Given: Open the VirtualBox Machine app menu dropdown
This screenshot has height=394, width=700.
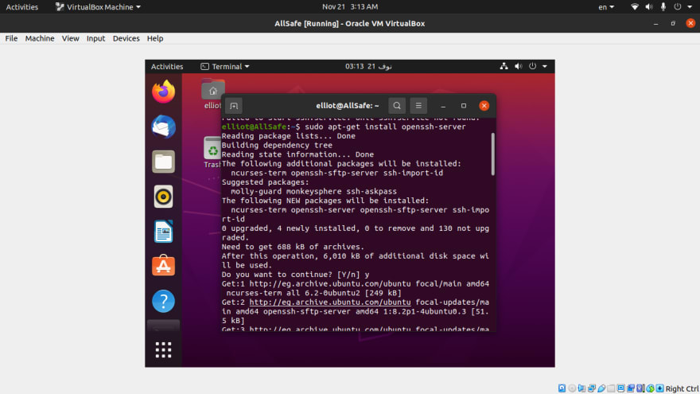Looking at the screenshot, I should tap(98, 6).
